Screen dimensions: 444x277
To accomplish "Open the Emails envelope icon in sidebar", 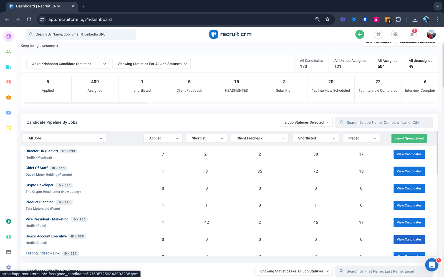I will (x=8, y=113).
